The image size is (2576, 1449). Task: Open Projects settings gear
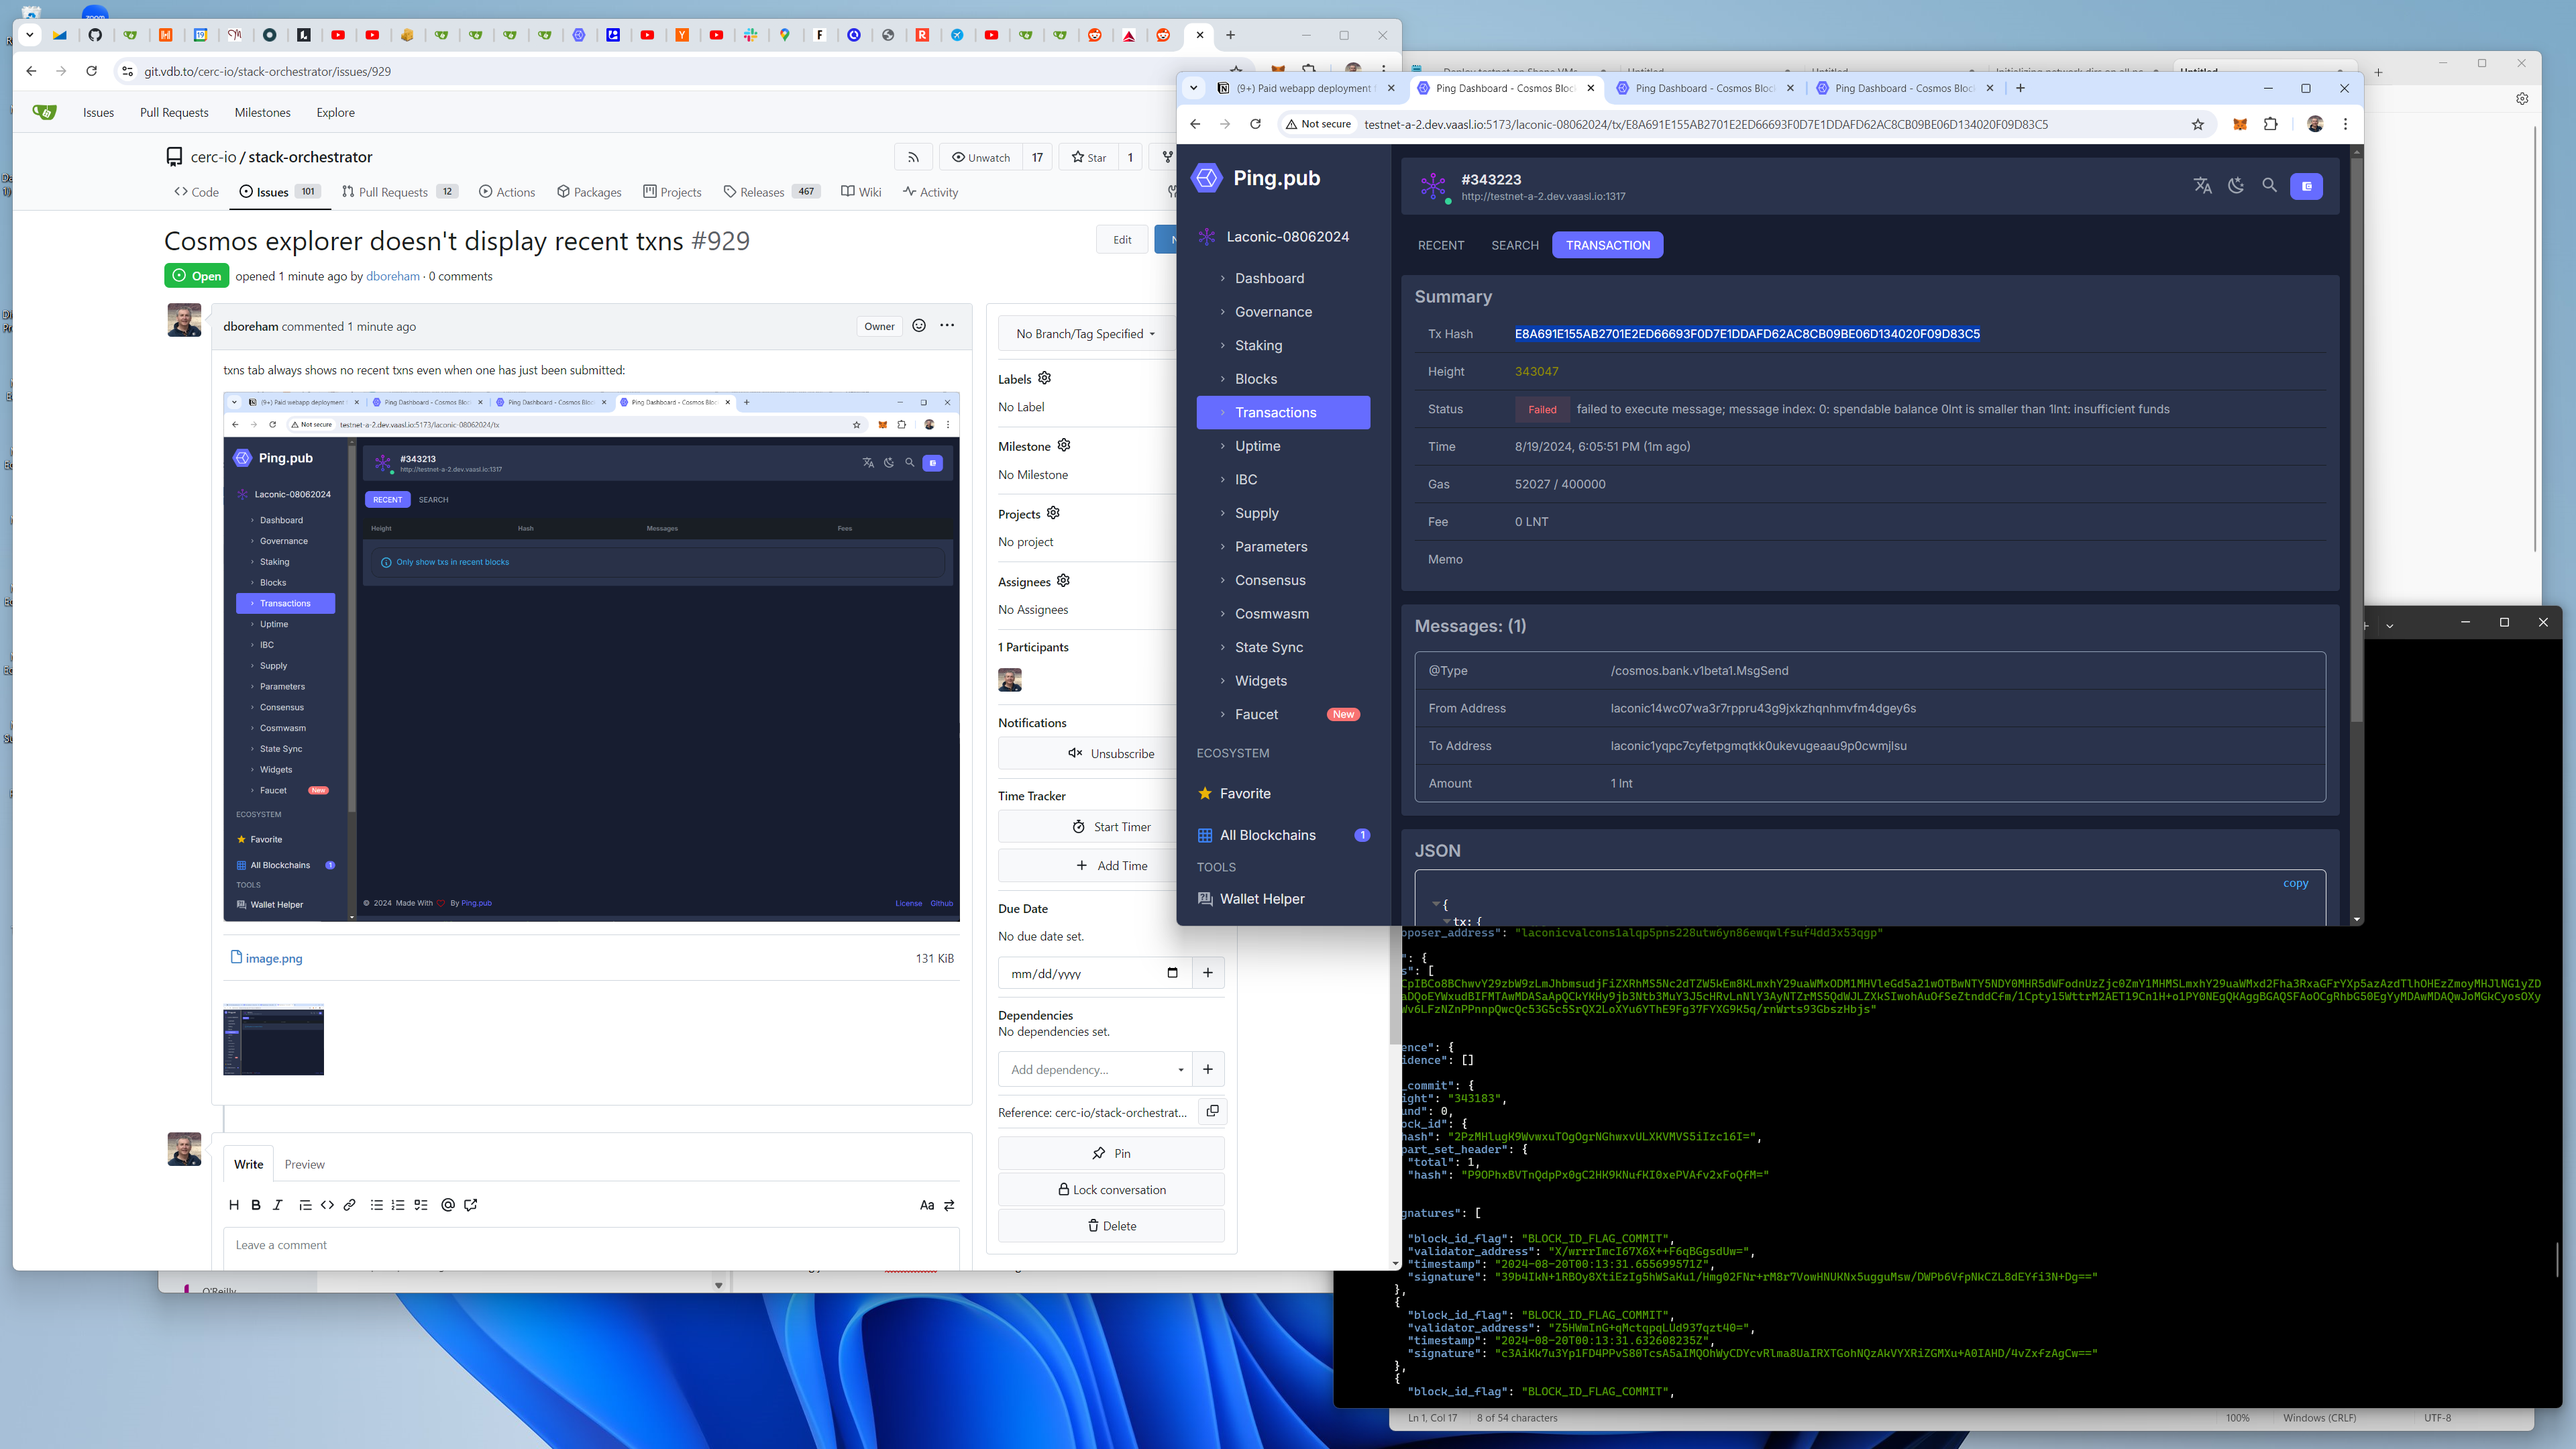pyautogui.click(x=1053, y=513)
